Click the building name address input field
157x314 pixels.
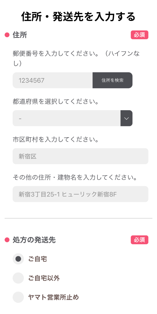(80, 194)
